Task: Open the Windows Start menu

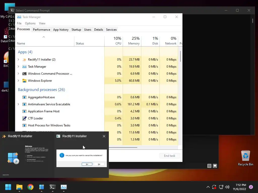Action: [8, 187]
